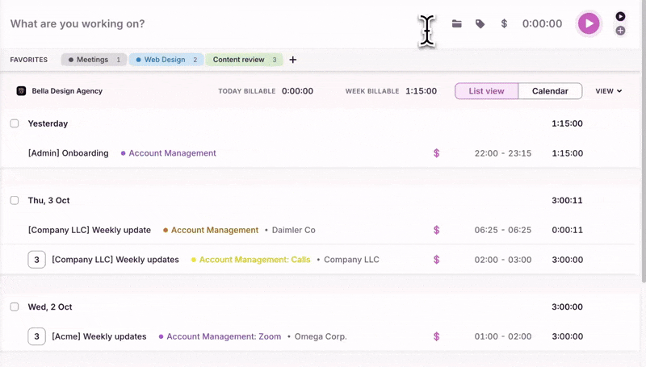Toggle billable dollar icon in timer bar

coord(504,24)
